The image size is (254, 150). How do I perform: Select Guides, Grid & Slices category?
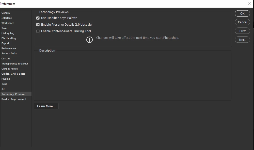[x=16, y=74]
